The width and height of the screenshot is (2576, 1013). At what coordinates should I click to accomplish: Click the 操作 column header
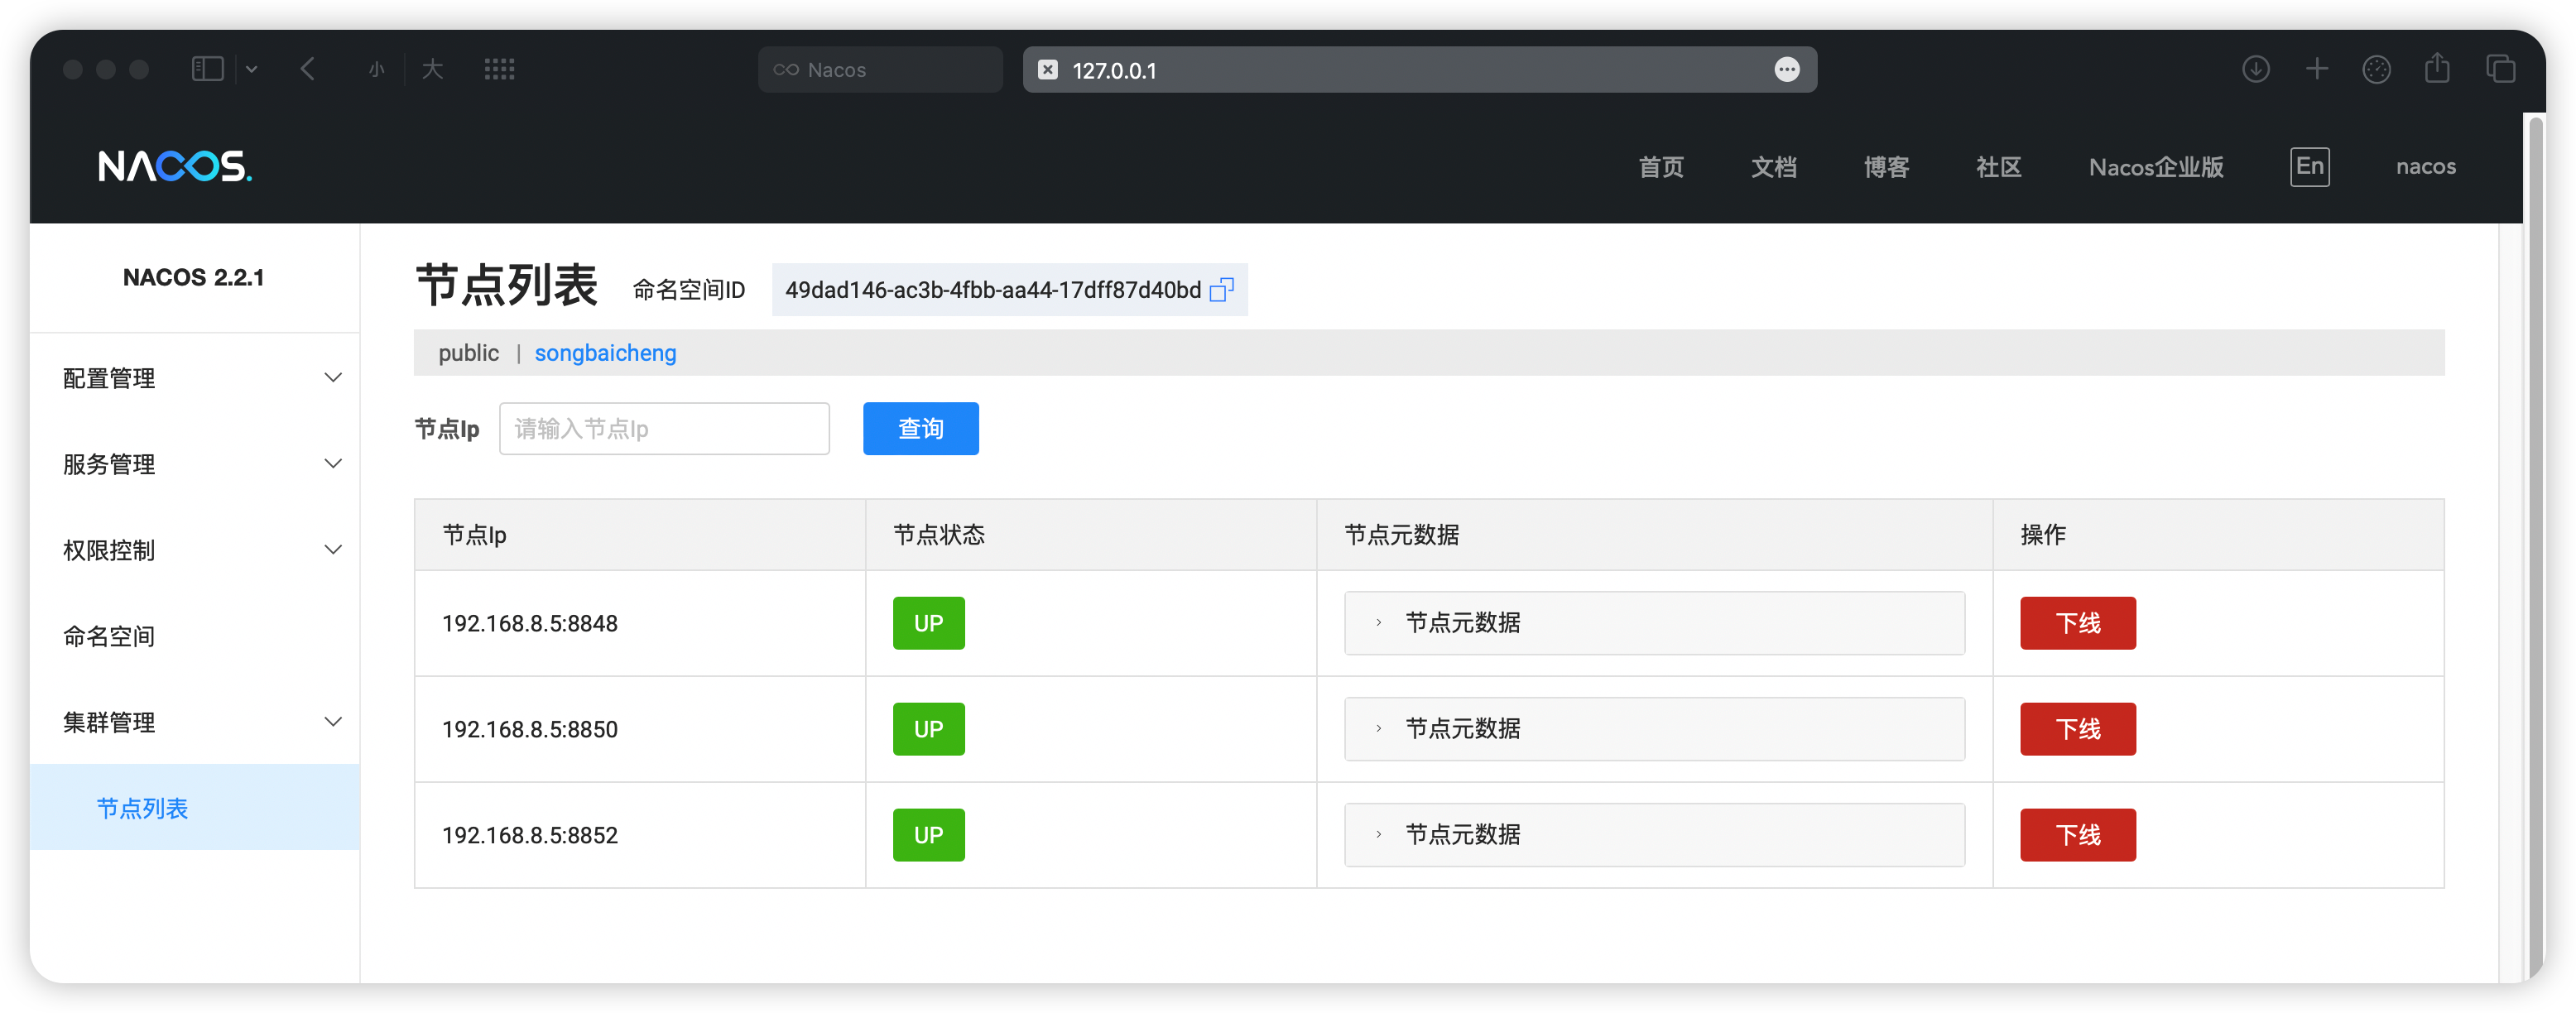pos(2218,535)
